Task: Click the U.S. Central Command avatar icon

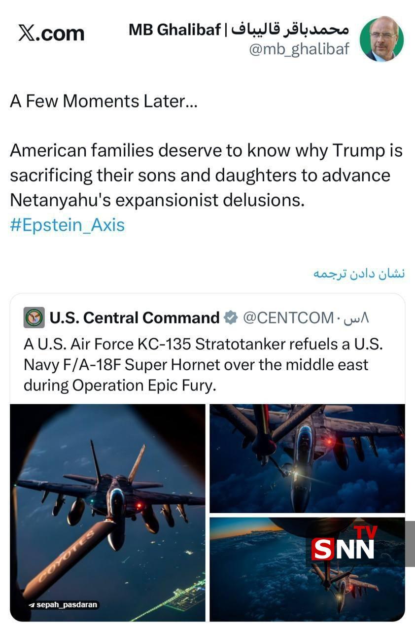Action: point(34,318)
